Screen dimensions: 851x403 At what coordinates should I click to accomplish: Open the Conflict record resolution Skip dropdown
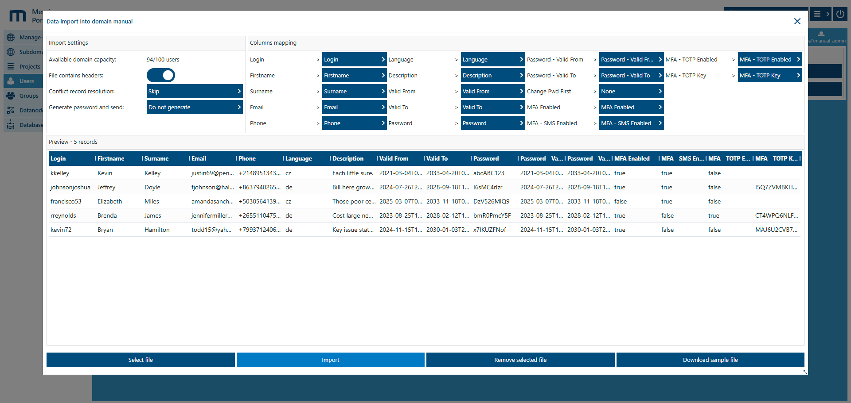(x=195, y=91)
